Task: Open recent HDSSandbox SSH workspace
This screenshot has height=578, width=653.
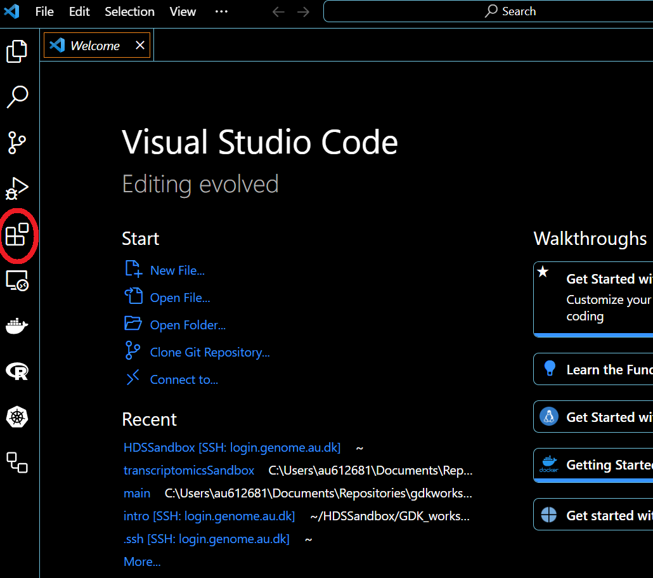Action: click(231, 448)
